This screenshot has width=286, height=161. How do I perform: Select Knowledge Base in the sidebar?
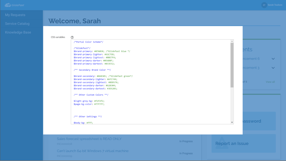18,32
